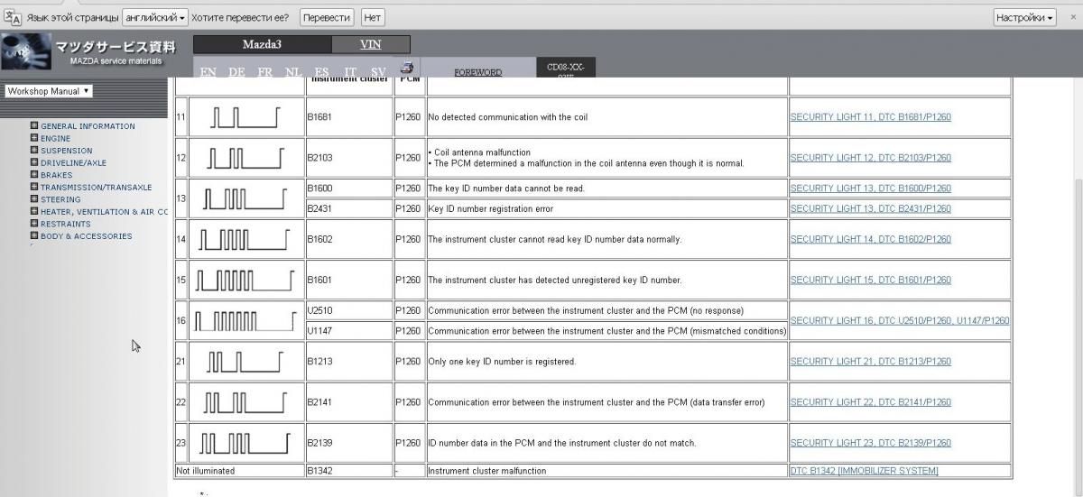Select the ES language tab

tap(322, 72)
